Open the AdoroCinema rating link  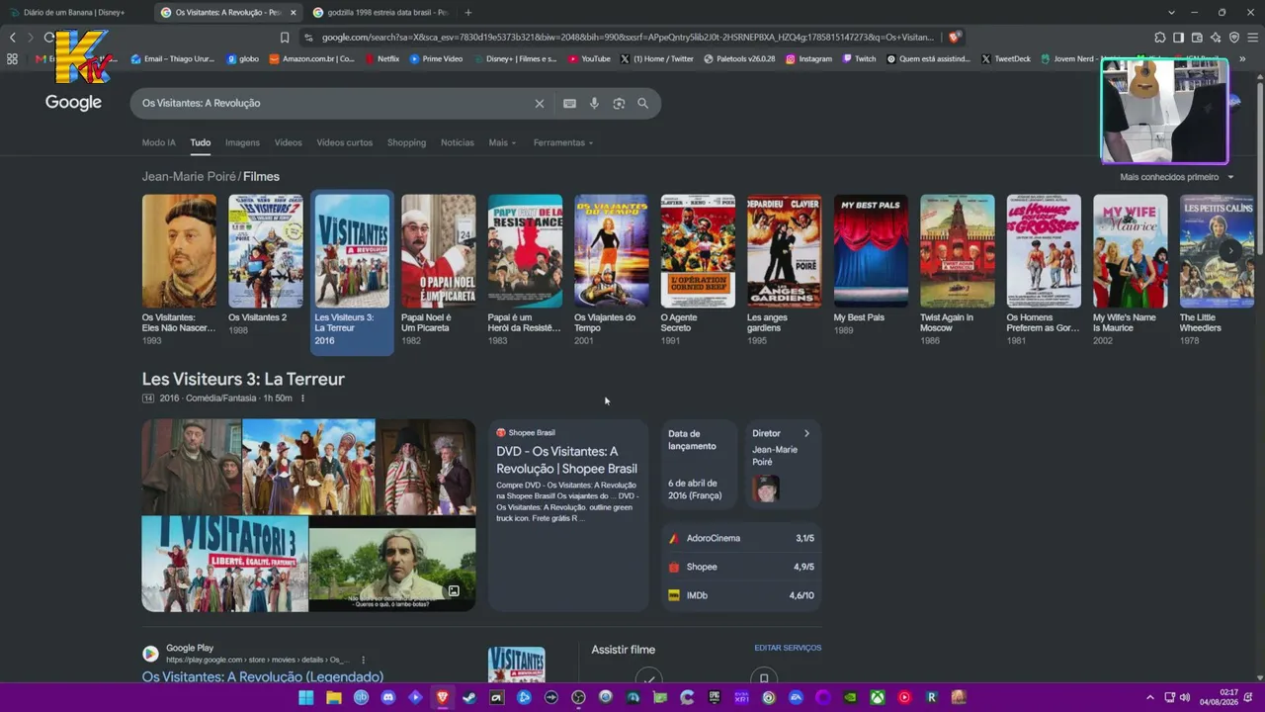tap(741, 538)
